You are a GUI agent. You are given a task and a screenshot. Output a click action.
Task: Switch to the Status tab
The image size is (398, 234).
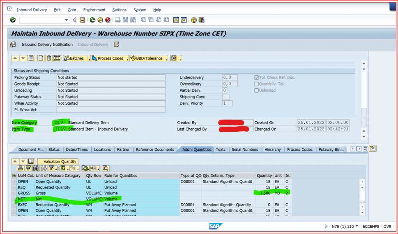point(54,150)
